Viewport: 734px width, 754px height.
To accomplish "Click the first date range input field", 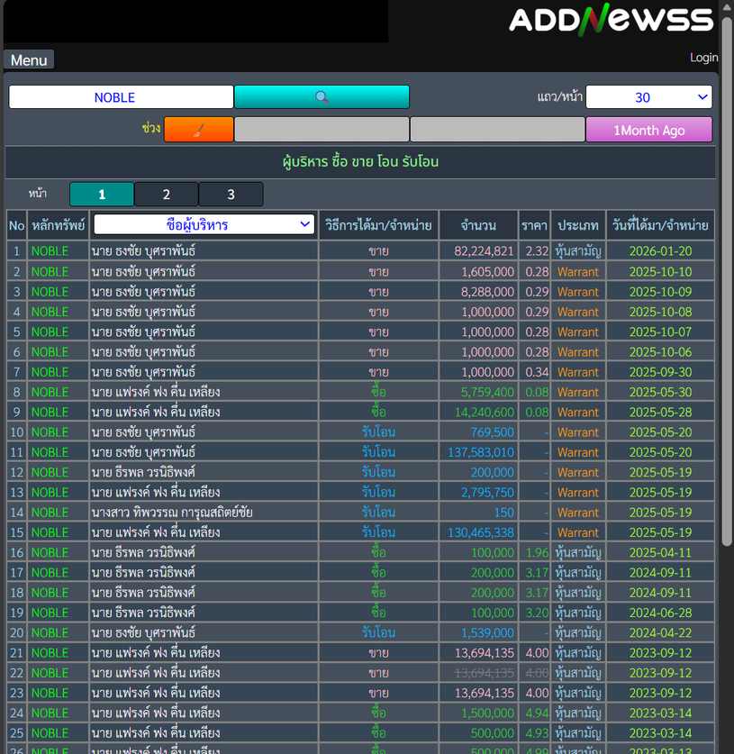I will point(322,130).
